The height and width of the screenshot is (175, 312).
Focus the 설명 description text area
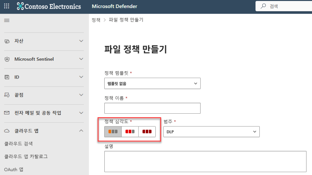point(205,161)
